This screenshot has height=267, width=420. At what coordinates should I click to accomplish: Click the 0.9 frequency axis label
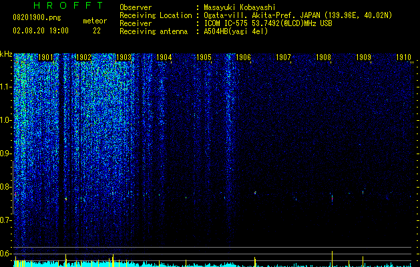pos(6,154)
